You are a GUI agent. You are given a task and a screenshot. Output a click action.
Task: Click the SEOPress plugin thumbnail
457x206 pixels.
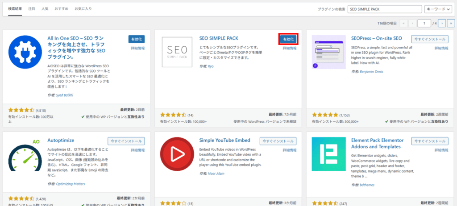tap(328, 52)
